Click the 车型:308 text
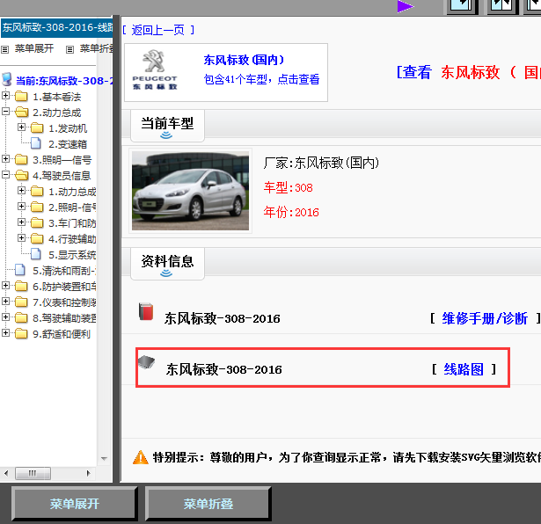This screenshot has height=524, width=541. [x=289, y=187]
